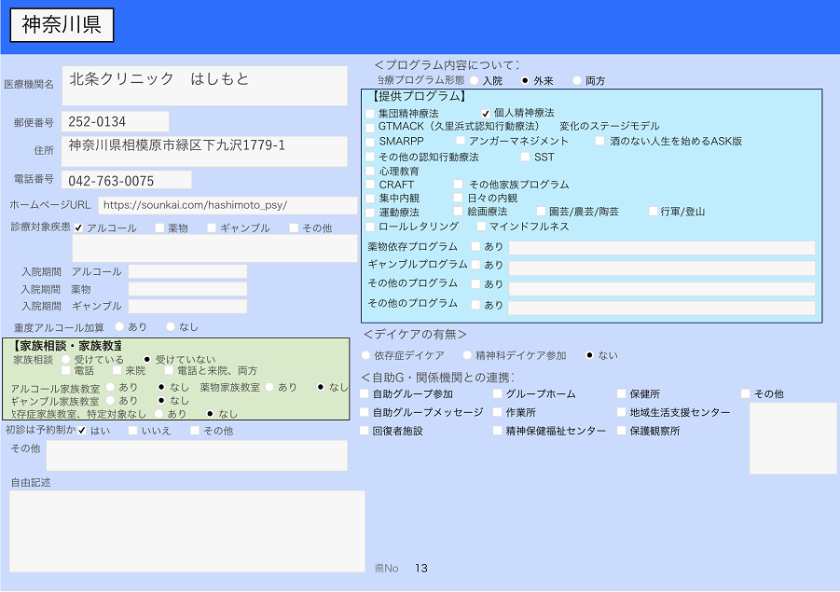Select 受けている for 家族相談
Viewport: 840px width, 592px height.
(x=65, y=359)
